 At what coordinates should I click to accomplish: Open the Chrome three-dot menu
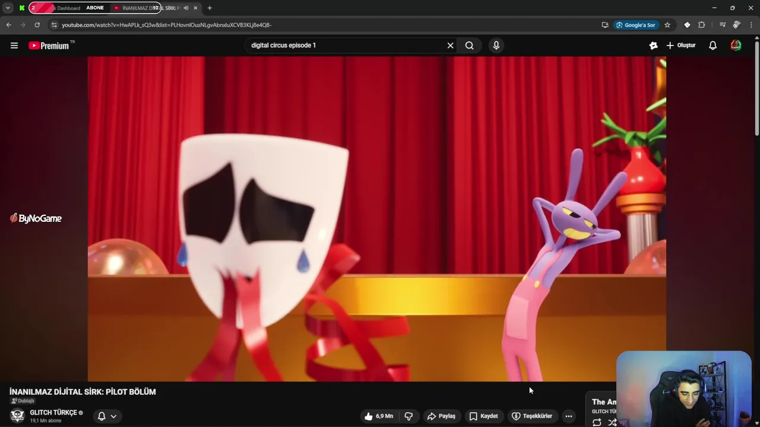751,25
